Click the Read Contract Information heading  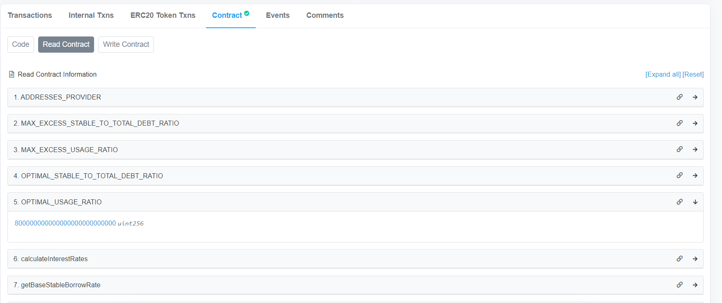[57, 74]
